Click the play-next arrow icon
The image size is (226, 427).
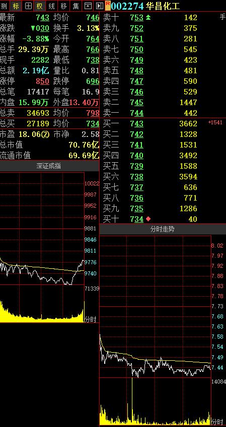click(x=100, y=6)
